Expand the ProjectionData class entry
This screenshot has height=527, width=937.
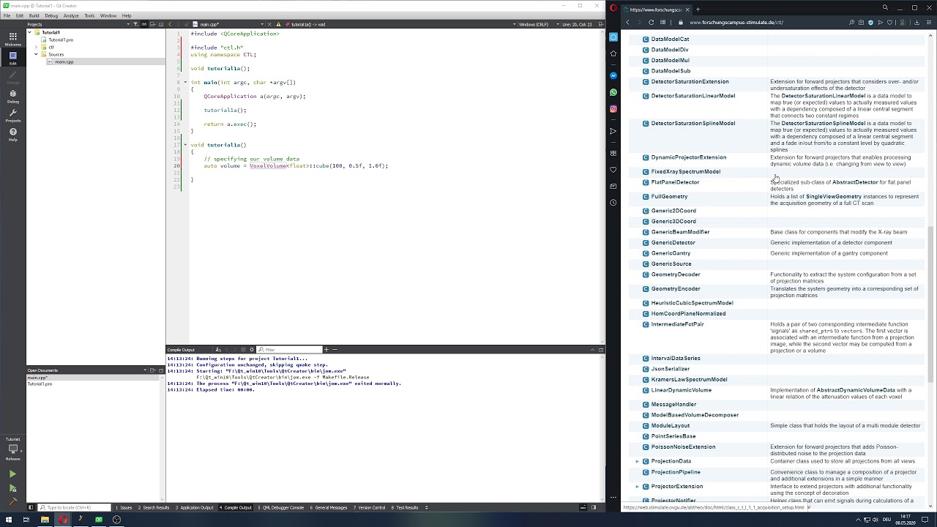637,461
